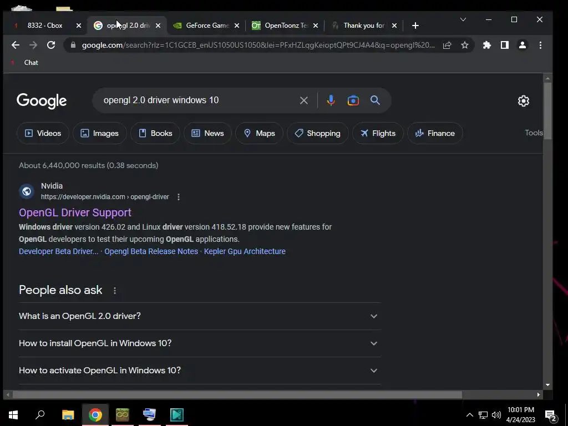The width and height of the screenshot is (568, 426).
Task: Open Chrome three-dot menu
Action: [x=540, y=45]
